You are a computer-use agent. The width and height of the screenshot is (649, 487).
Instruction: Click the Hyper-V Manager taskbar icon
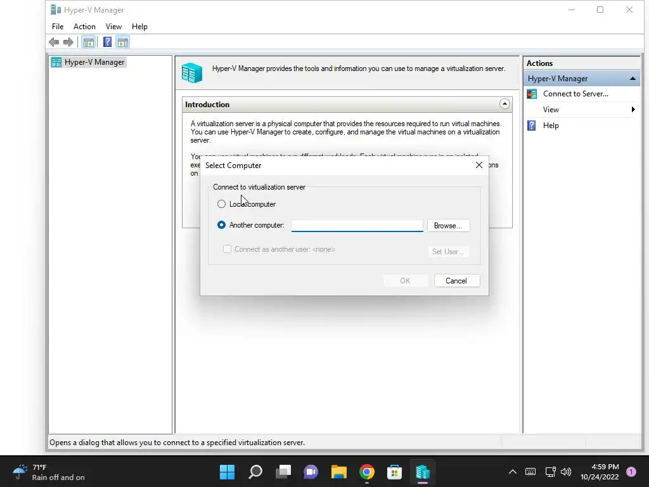[423, 472]
